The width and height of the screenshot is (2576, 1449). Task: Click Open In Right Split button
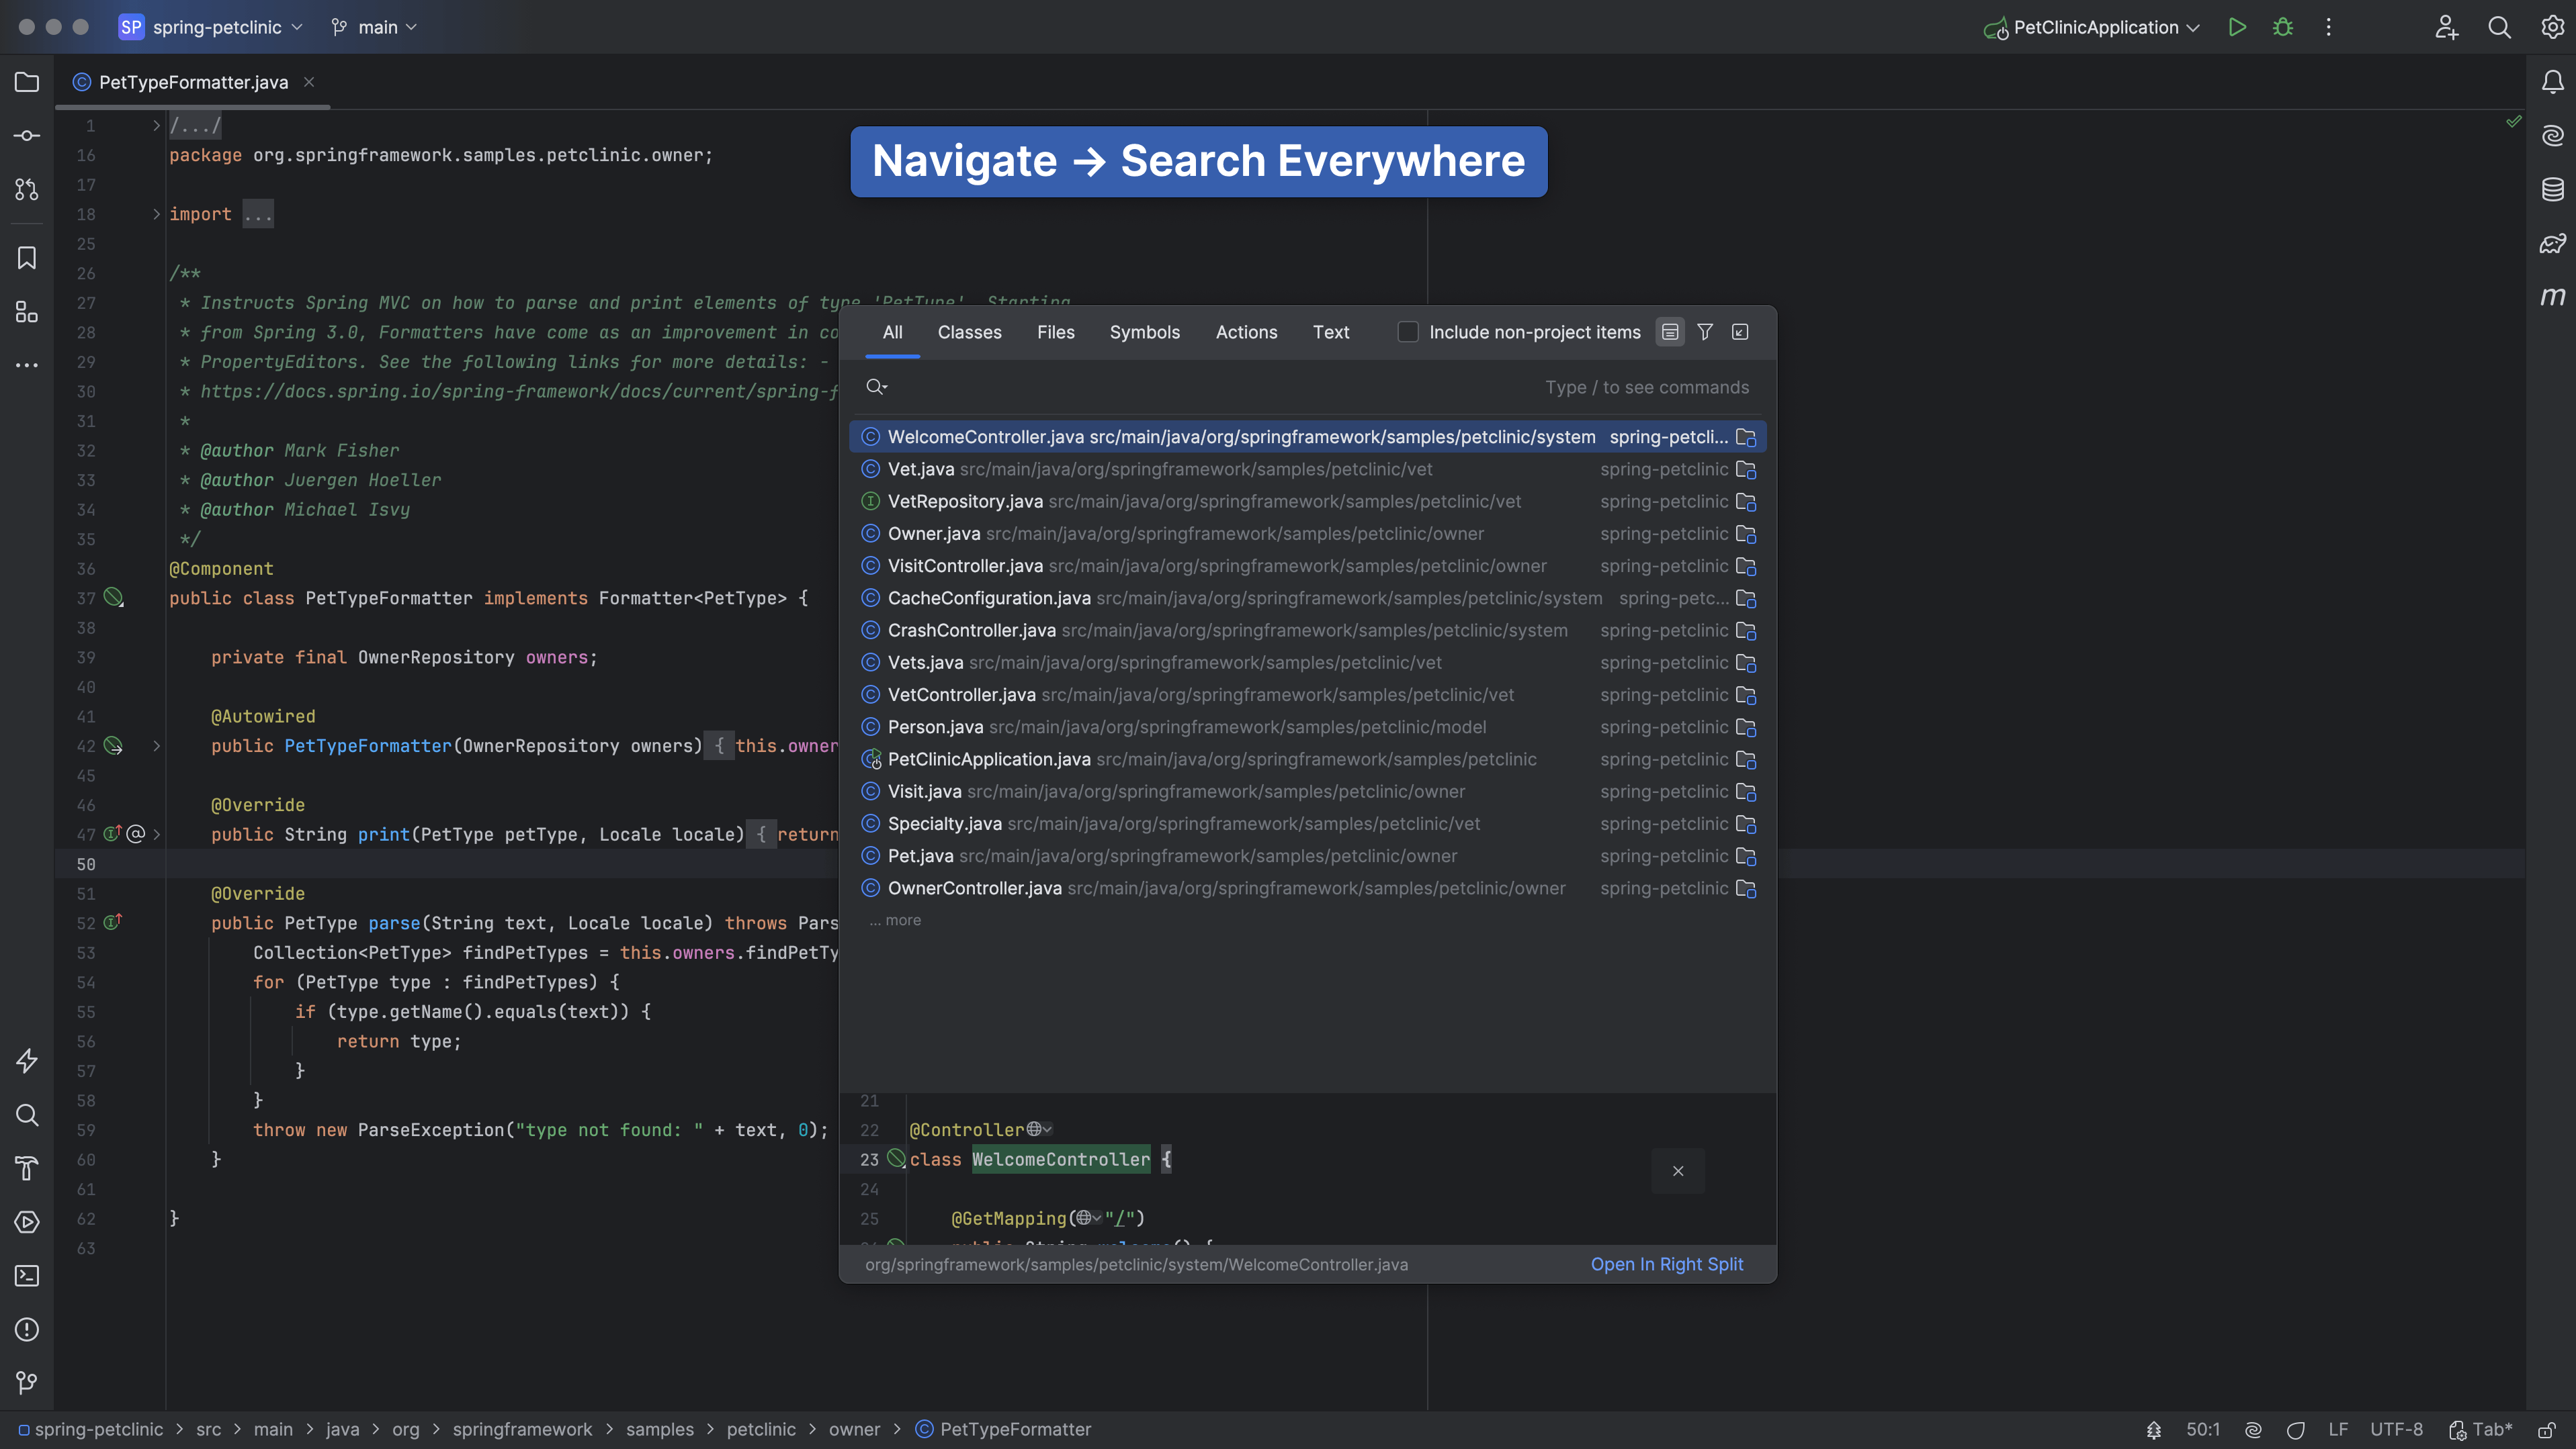click(x=1665, y=1265)
